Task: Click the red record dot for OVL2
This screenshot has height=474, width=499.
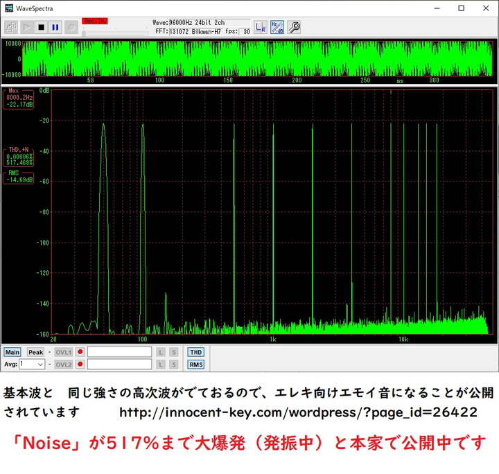Action: point(80,364)
